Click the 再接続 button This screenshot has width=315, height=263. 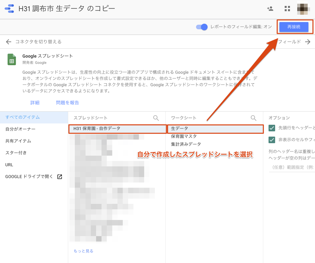point(294,27)
